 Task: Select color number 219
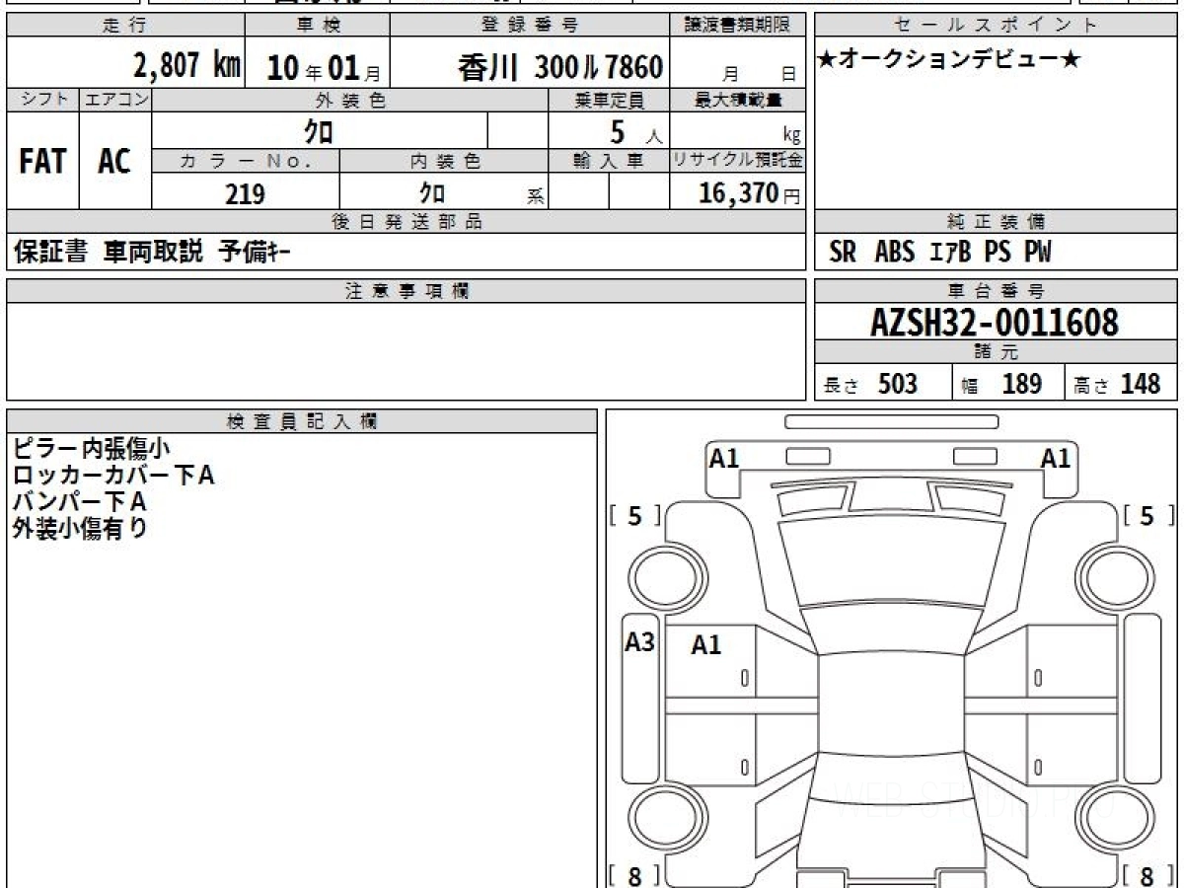tap(245, 193)
